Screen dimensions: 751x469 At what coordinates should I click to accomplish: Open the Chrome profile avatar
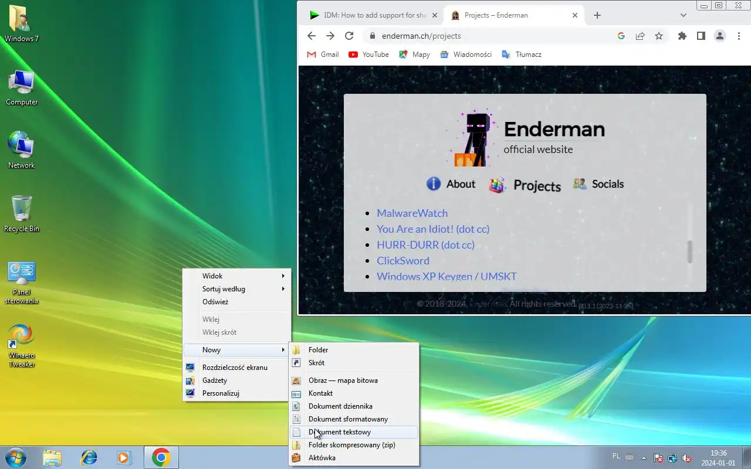click(x=720, y=36)
